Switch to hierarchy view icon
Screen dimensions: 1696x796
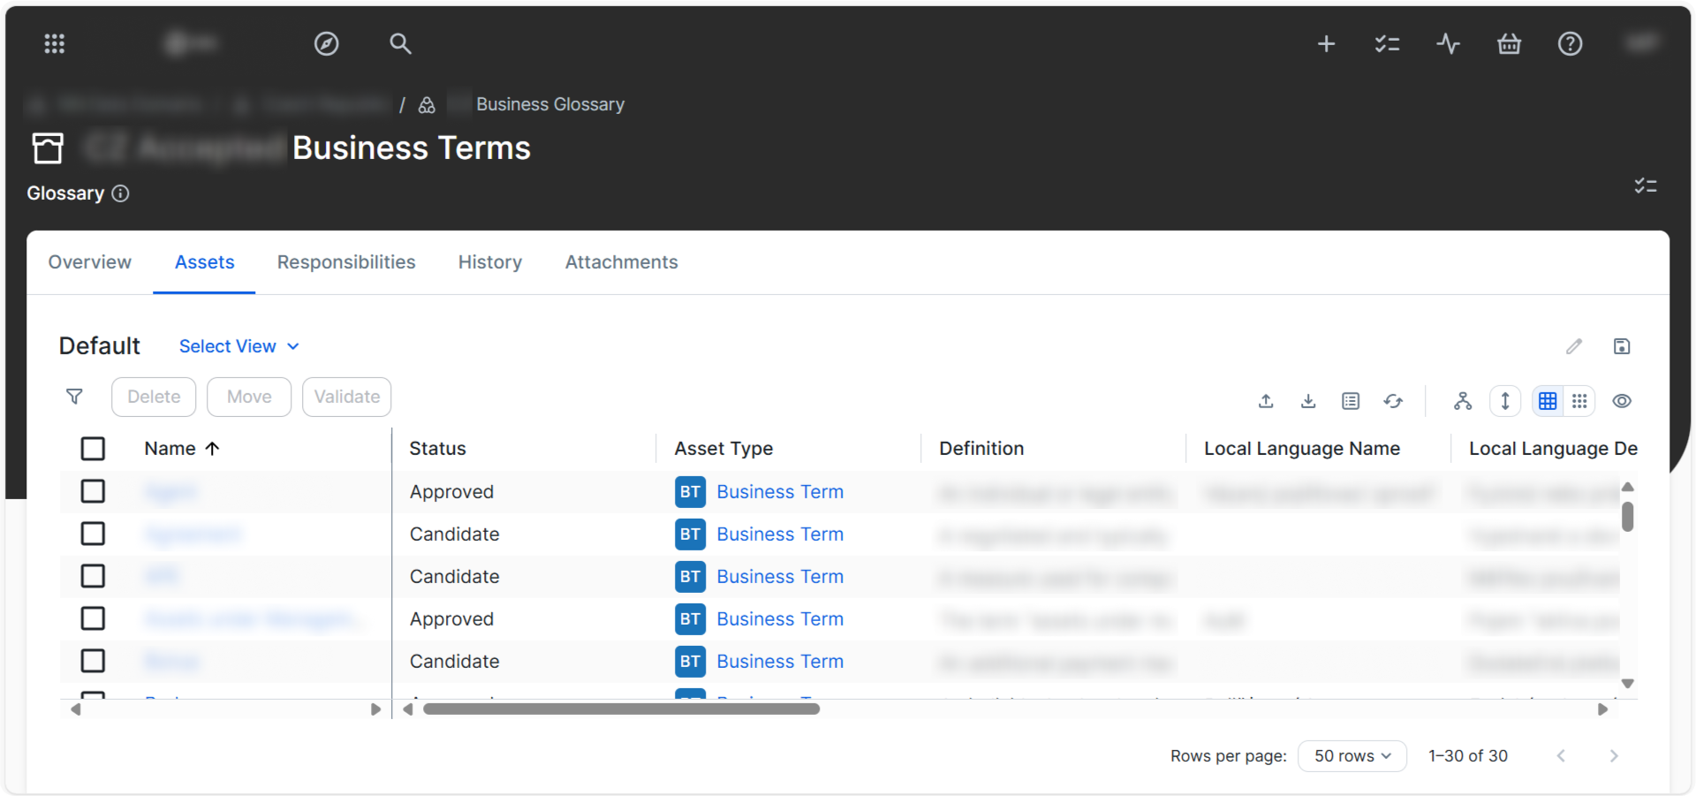pos(1463,401)
